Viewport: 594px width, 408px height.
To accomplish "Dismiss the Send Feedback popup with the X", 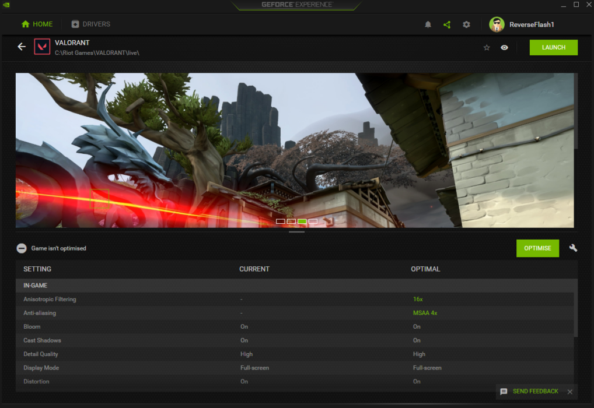I will [570, 392].
